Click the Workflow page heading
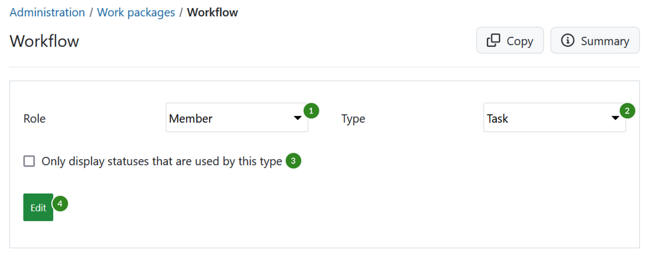This screenshot has width=646, height=253. click(44, 41)
